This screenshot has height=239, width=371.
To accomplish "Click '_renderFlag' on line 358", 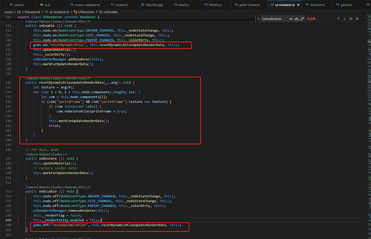I will 54,215.
